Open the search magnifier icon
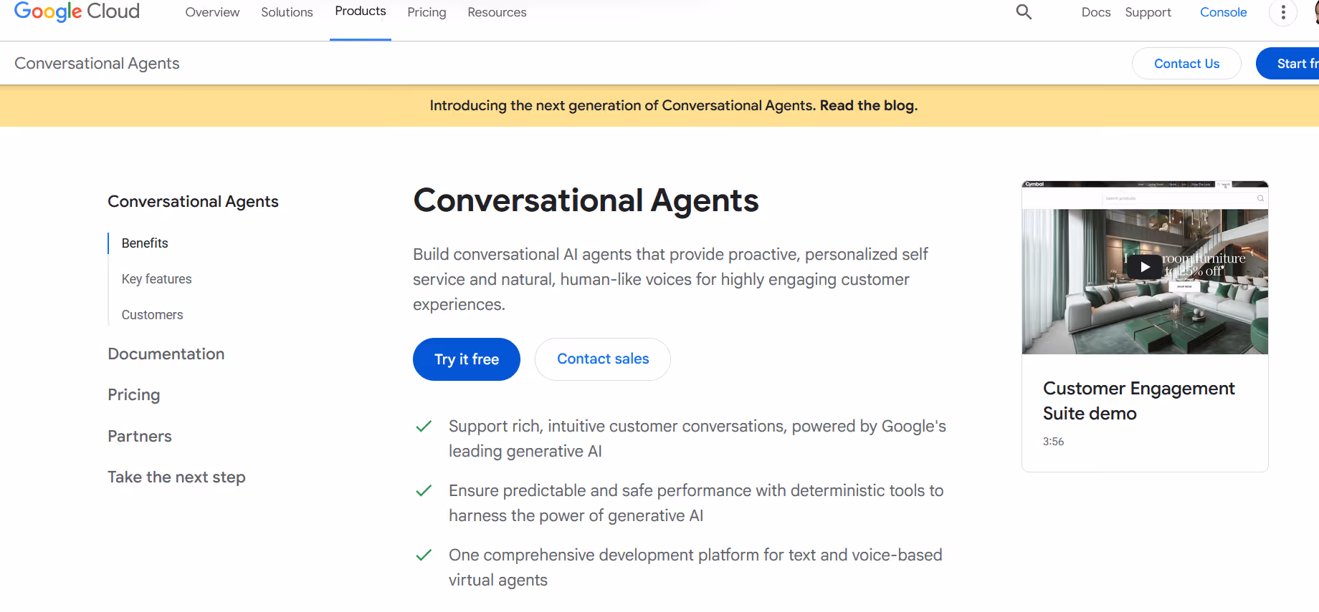The height and width of the screenshot is (612, 1319). click(x=1024, y=11)
